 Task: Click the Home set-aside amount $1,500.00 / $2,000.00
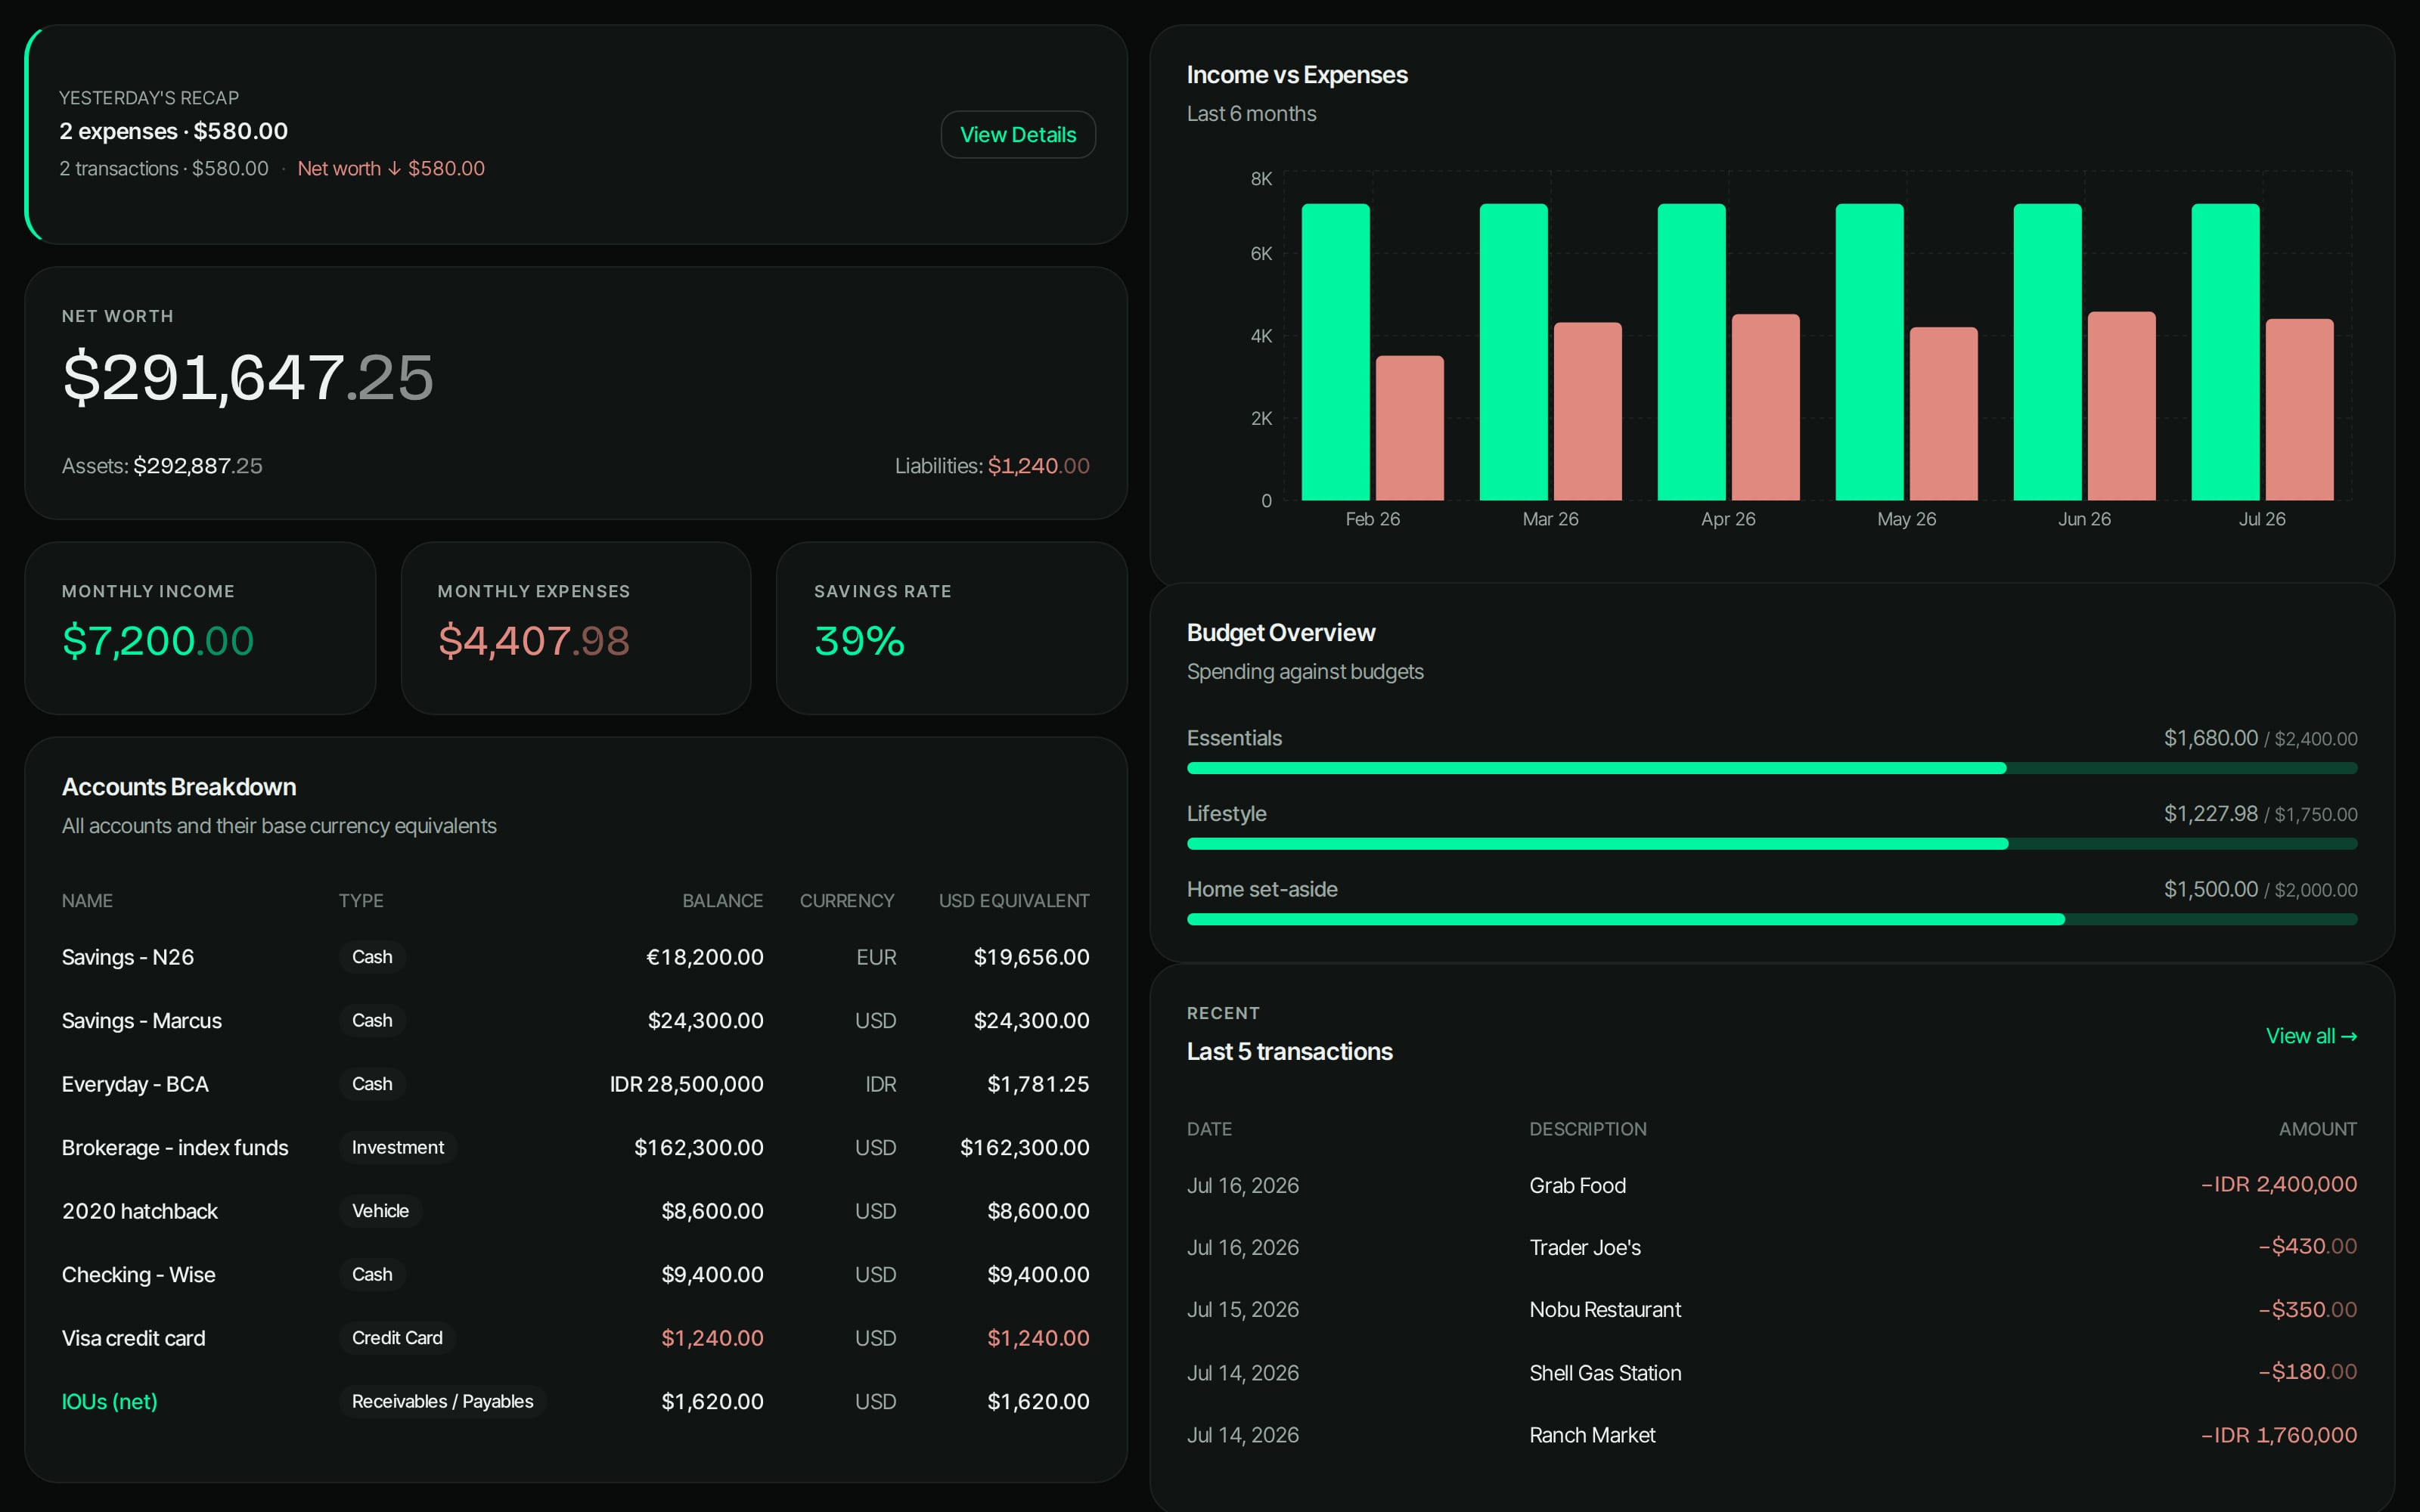2260,889
